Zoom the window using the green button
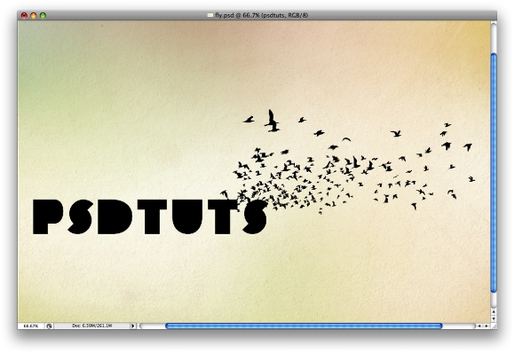The width and height of the screenshot is (515, 354). click(43, 15)
